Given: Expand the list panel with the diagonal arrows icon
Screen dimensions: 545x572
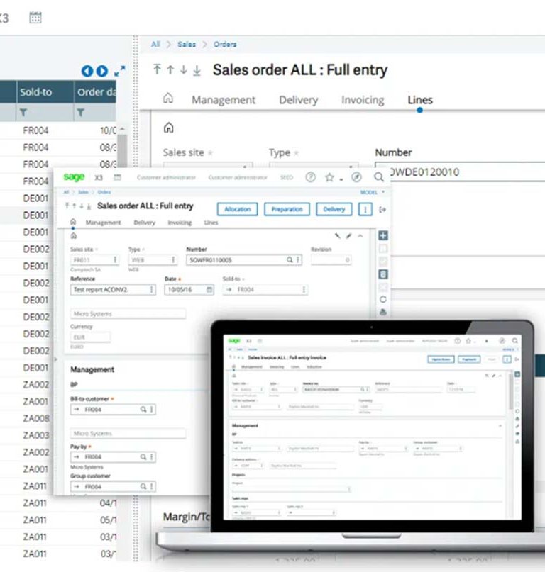Looking at the screenshot, I should (120, 71).
